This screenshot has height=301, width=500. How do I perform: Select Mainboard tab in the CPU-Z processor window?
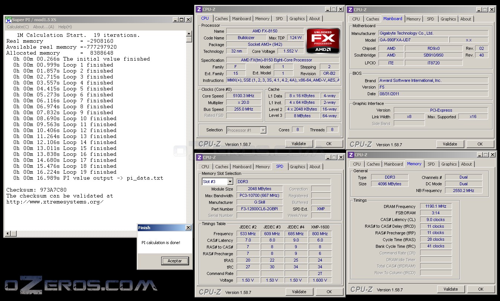click(241, 19)
